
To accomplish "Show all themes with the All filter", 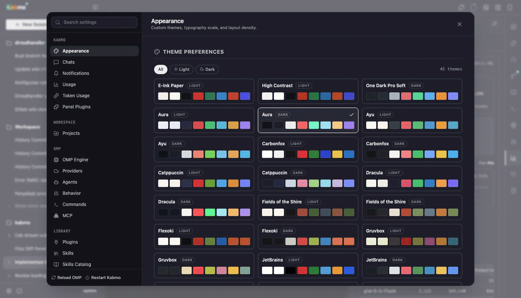I will coord(161,69).
